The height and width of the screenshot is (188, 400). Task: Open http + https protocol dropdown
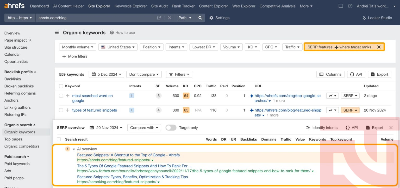click(20, 18)
